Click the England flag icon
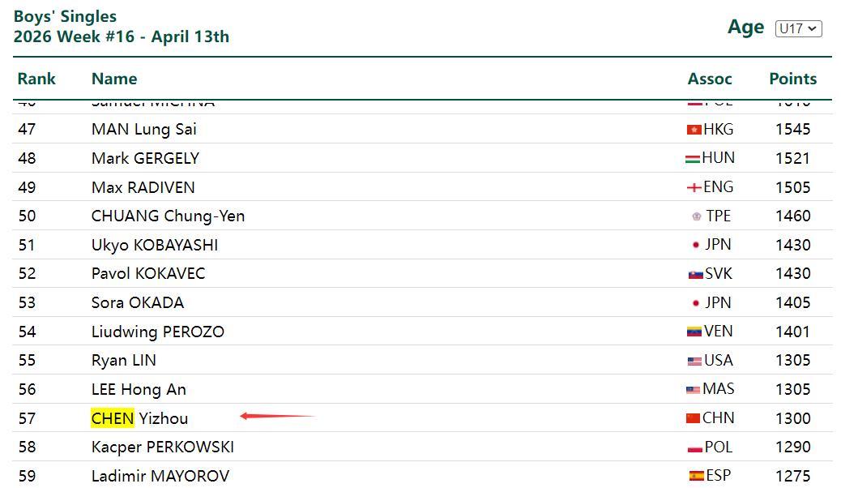The width and height of the screenshot is (841, 488). [694, 187]
